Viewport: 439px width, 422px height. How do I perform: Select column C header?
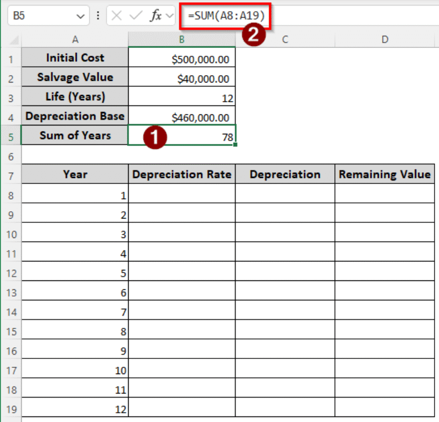(x=285, y=40)
